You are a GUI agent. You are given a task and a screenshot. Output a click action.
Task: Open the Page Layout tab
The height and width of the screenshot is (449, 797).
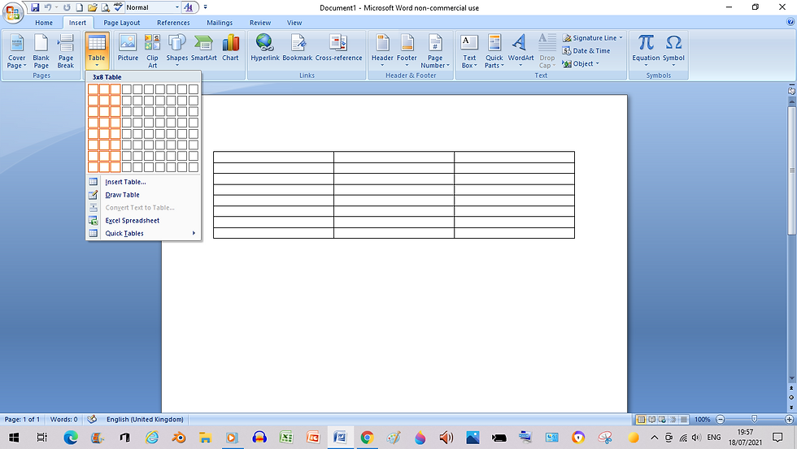(x=121, y=23)
